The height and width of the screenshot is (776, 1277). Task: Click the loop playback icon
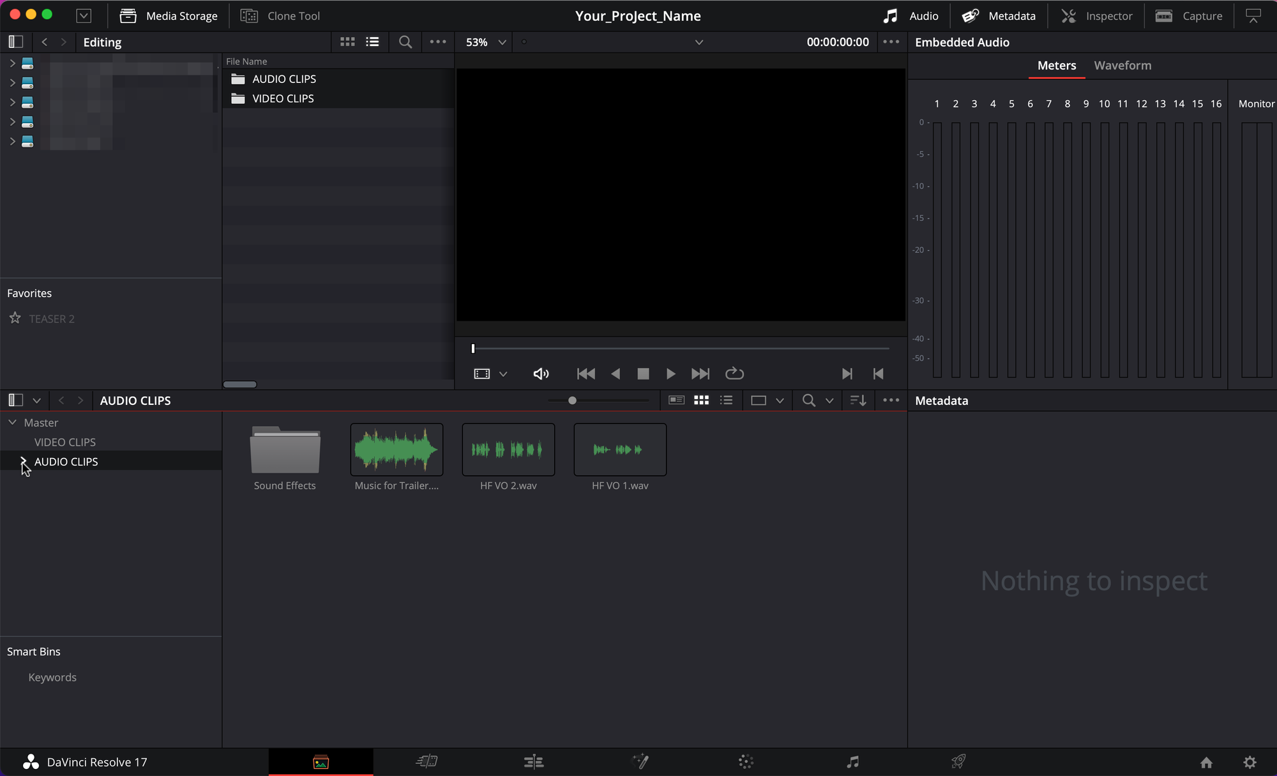(734, 374)
